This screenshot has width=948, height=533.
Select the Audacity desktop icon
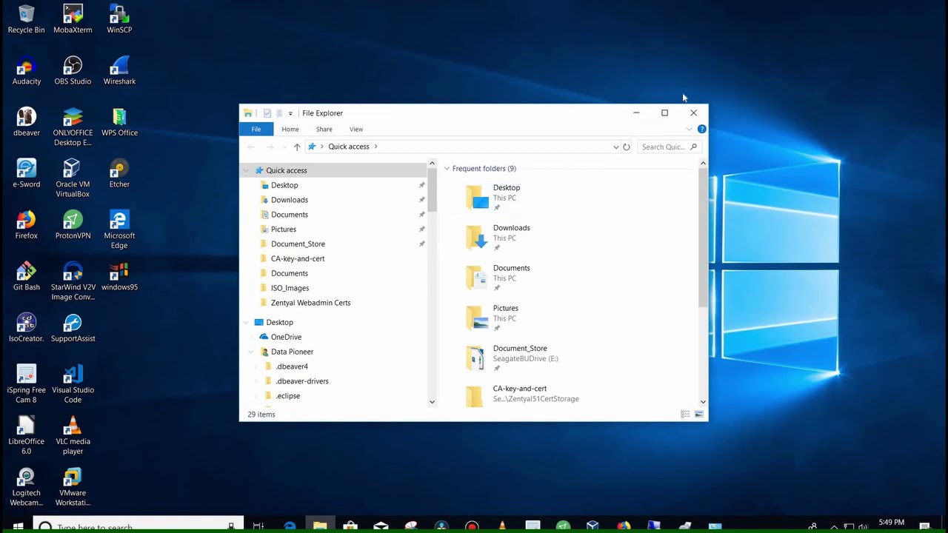(26, 70)
